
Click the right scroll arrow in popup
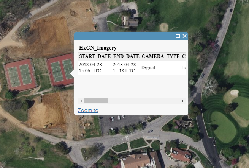coord(183,101)
